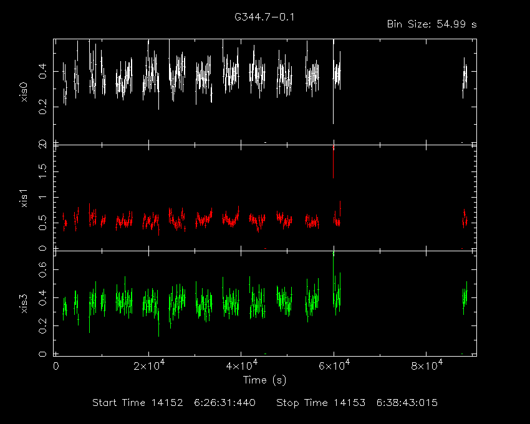
Task: Click the 8×10^4 tick label
Action: 426,365
